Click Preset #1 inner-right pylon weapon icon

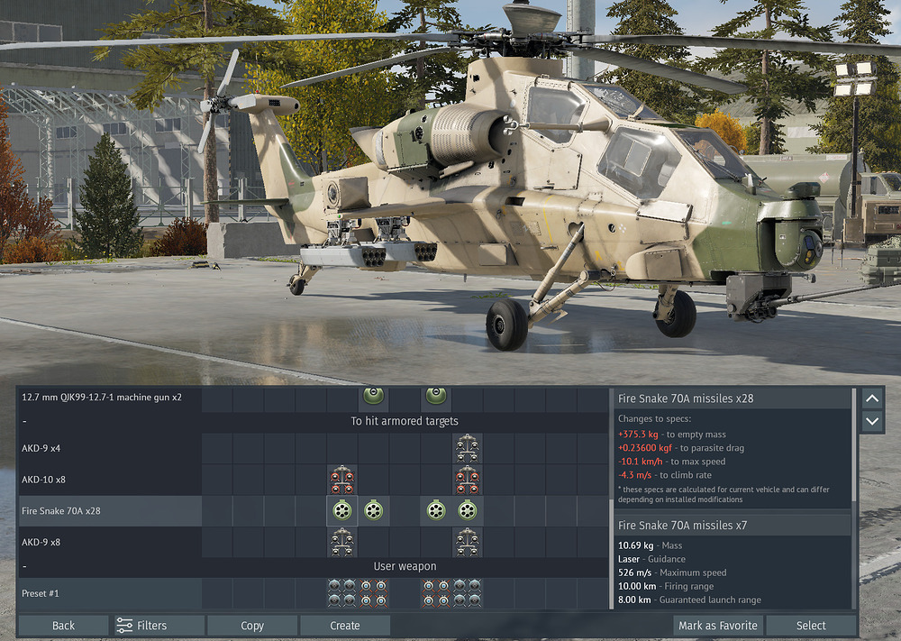[436, 593]
